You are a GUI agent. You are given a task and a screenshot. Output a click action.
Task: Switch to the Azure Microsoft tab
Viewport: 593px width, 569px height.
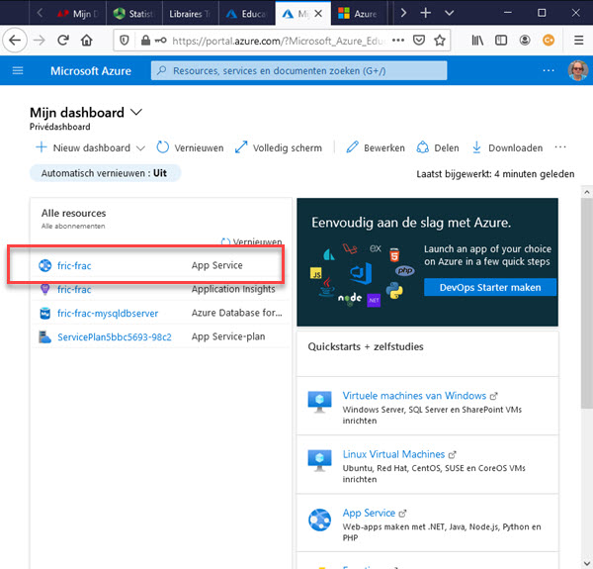[x=359, y=14]
